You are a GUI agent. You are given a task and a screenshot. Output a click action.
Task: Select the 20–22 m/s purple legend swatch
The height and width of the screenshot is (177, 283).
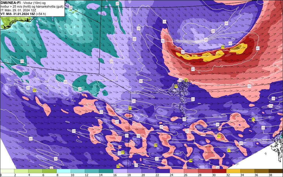pos(149,171)
